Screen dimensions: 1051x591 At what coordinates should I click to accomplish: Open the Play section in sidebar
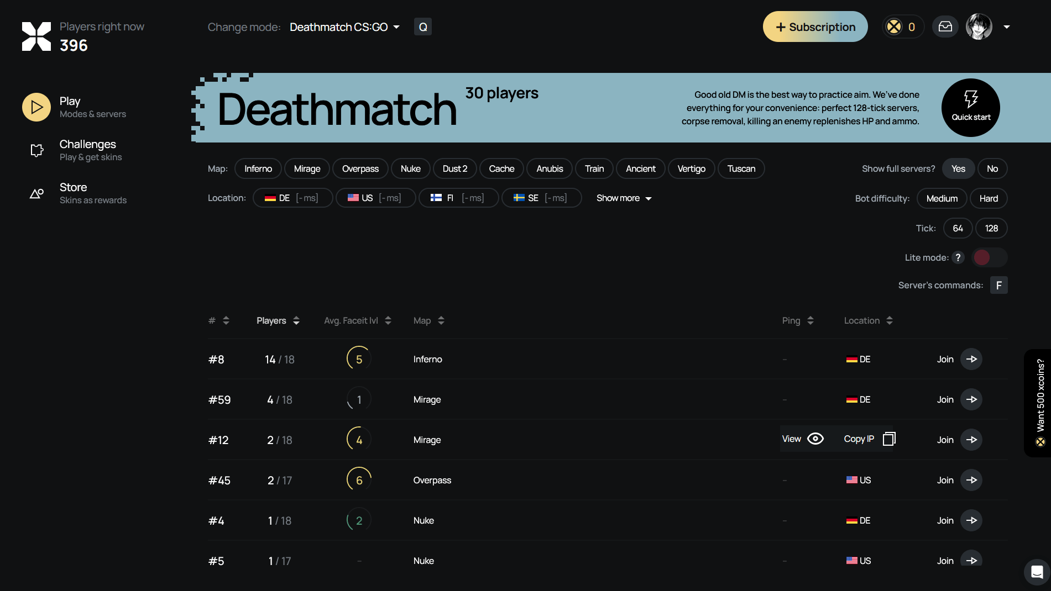coord(36,107)
